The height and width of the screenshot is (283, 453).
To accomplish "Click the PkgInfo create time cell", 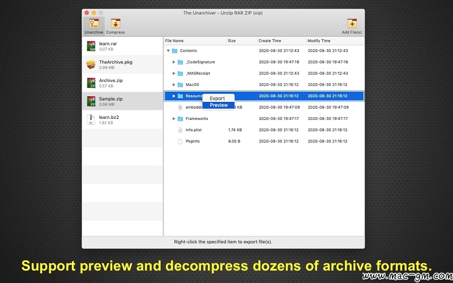I will tap(279, 141).
